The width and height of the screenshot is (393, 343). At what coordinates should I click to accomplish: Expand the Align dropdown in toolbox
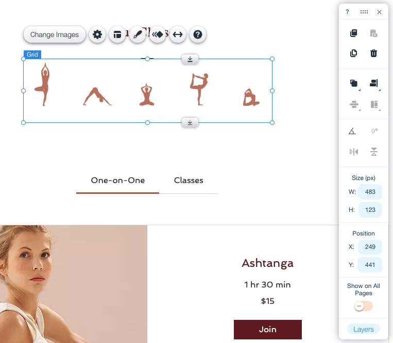374,83
